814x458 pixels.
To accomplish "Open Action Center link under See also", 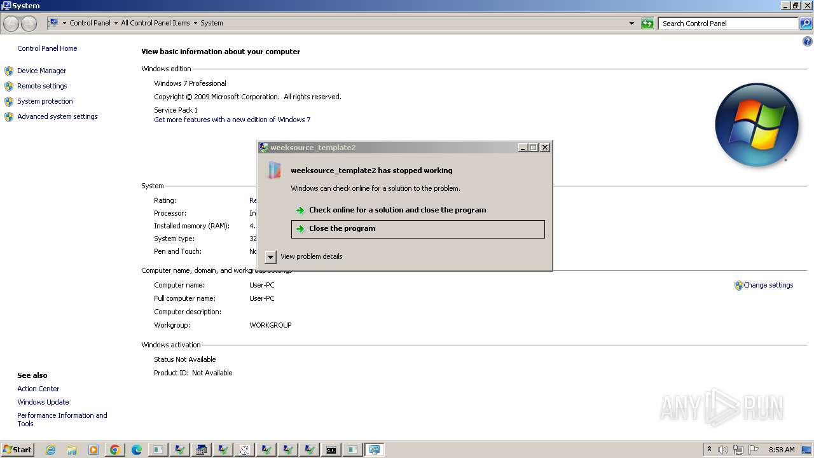I will click(x=38, y=389).
